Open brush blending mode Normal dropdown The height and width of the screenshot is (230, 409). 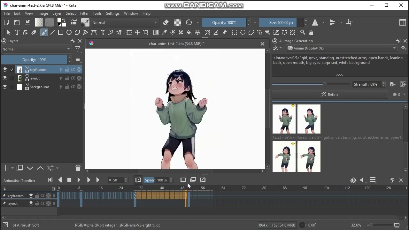coord(125,22)
